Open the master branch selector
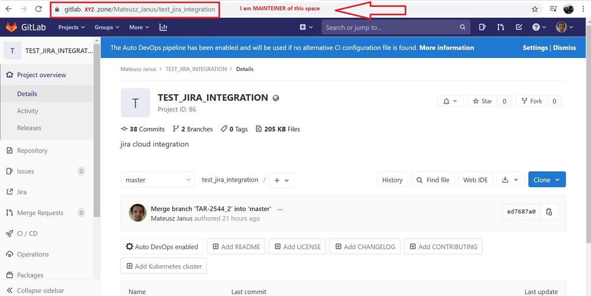Screen dimensions: 591x296 coord(158,179)
